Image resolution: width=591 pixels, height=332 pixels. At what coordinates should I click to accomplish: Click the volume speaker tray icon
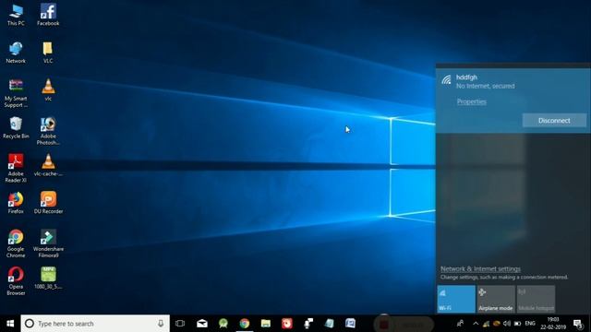(x=507, y=324)
